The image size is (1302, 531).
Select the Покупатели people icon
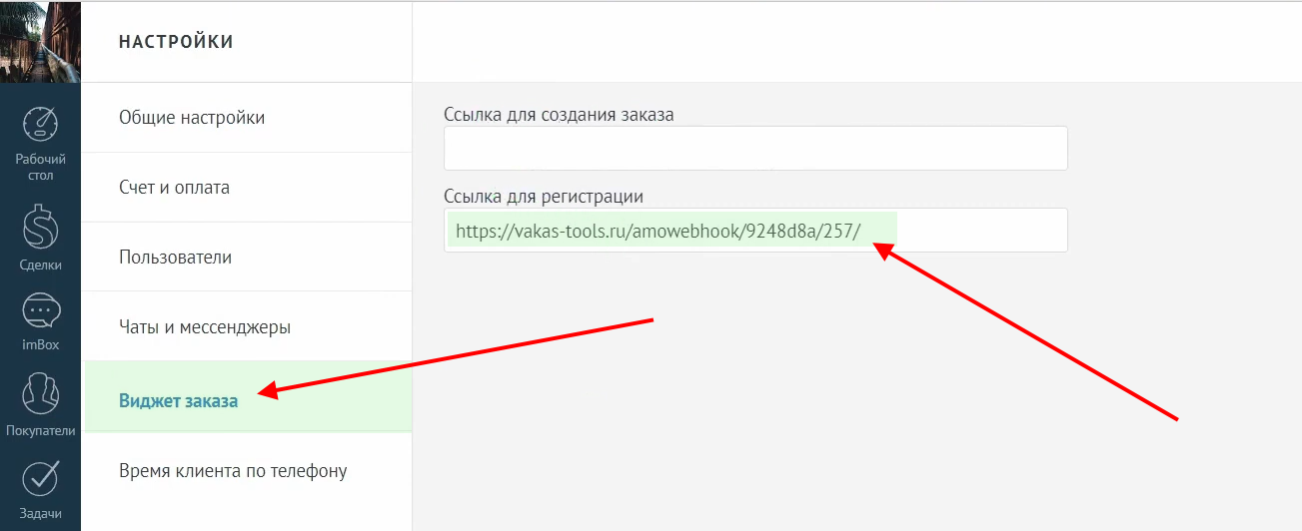40,392
